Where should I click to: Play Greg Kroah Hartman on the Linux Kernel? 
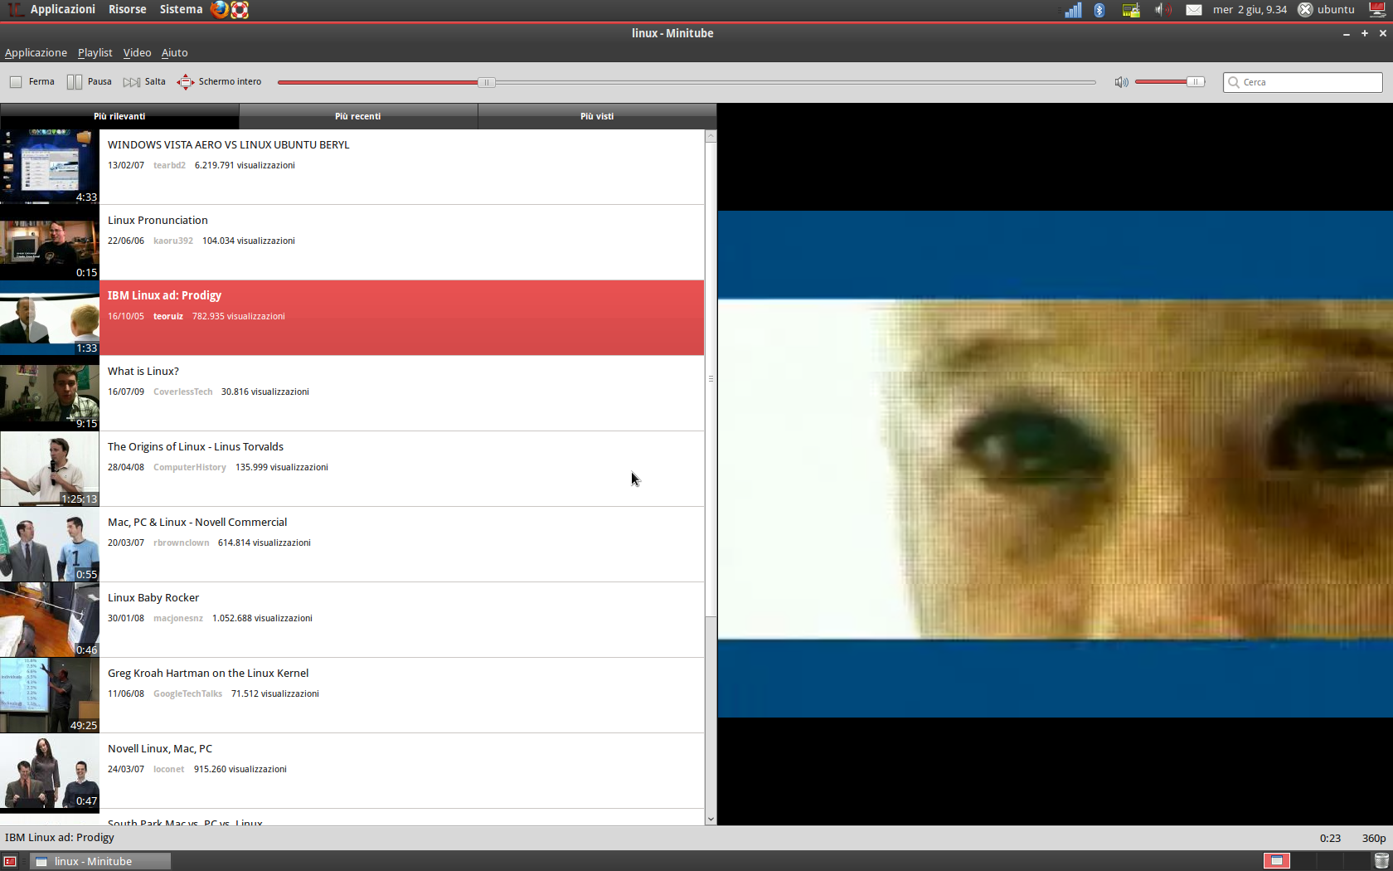[208, 673]
